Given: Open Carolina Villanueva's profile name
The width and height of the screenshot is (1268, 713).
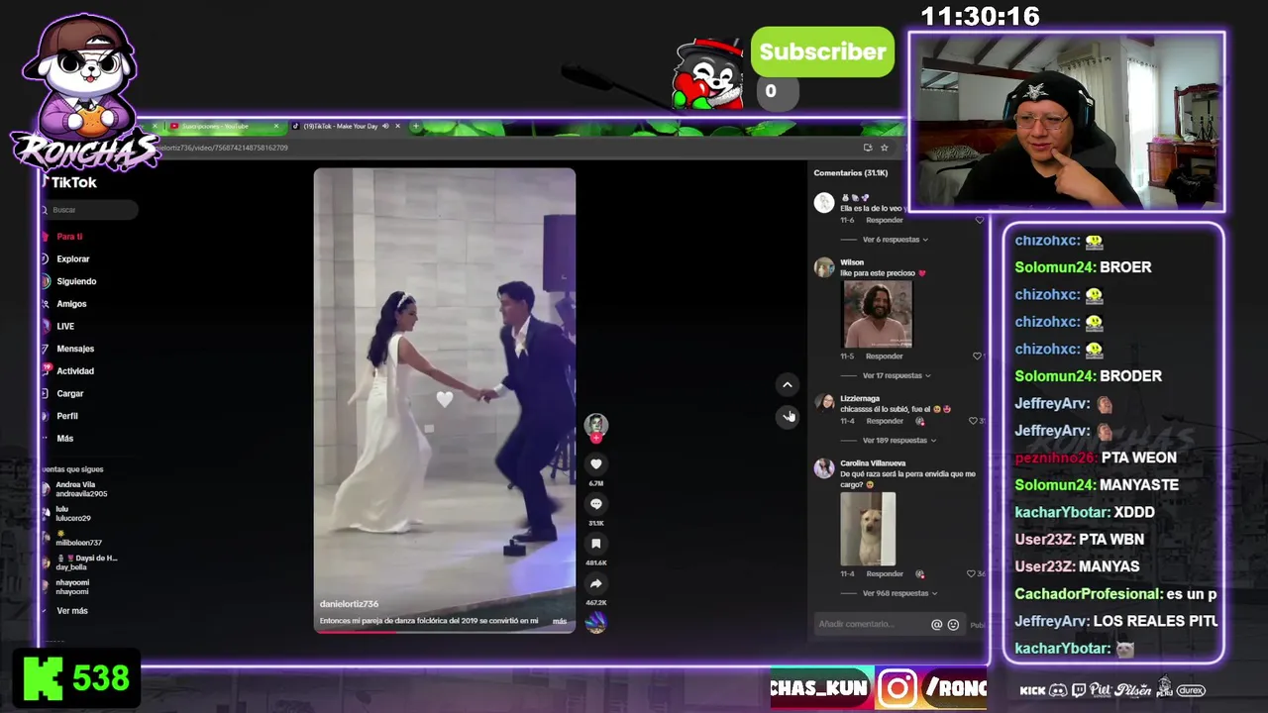Looking at the screenshot, I should coord(873,463).
